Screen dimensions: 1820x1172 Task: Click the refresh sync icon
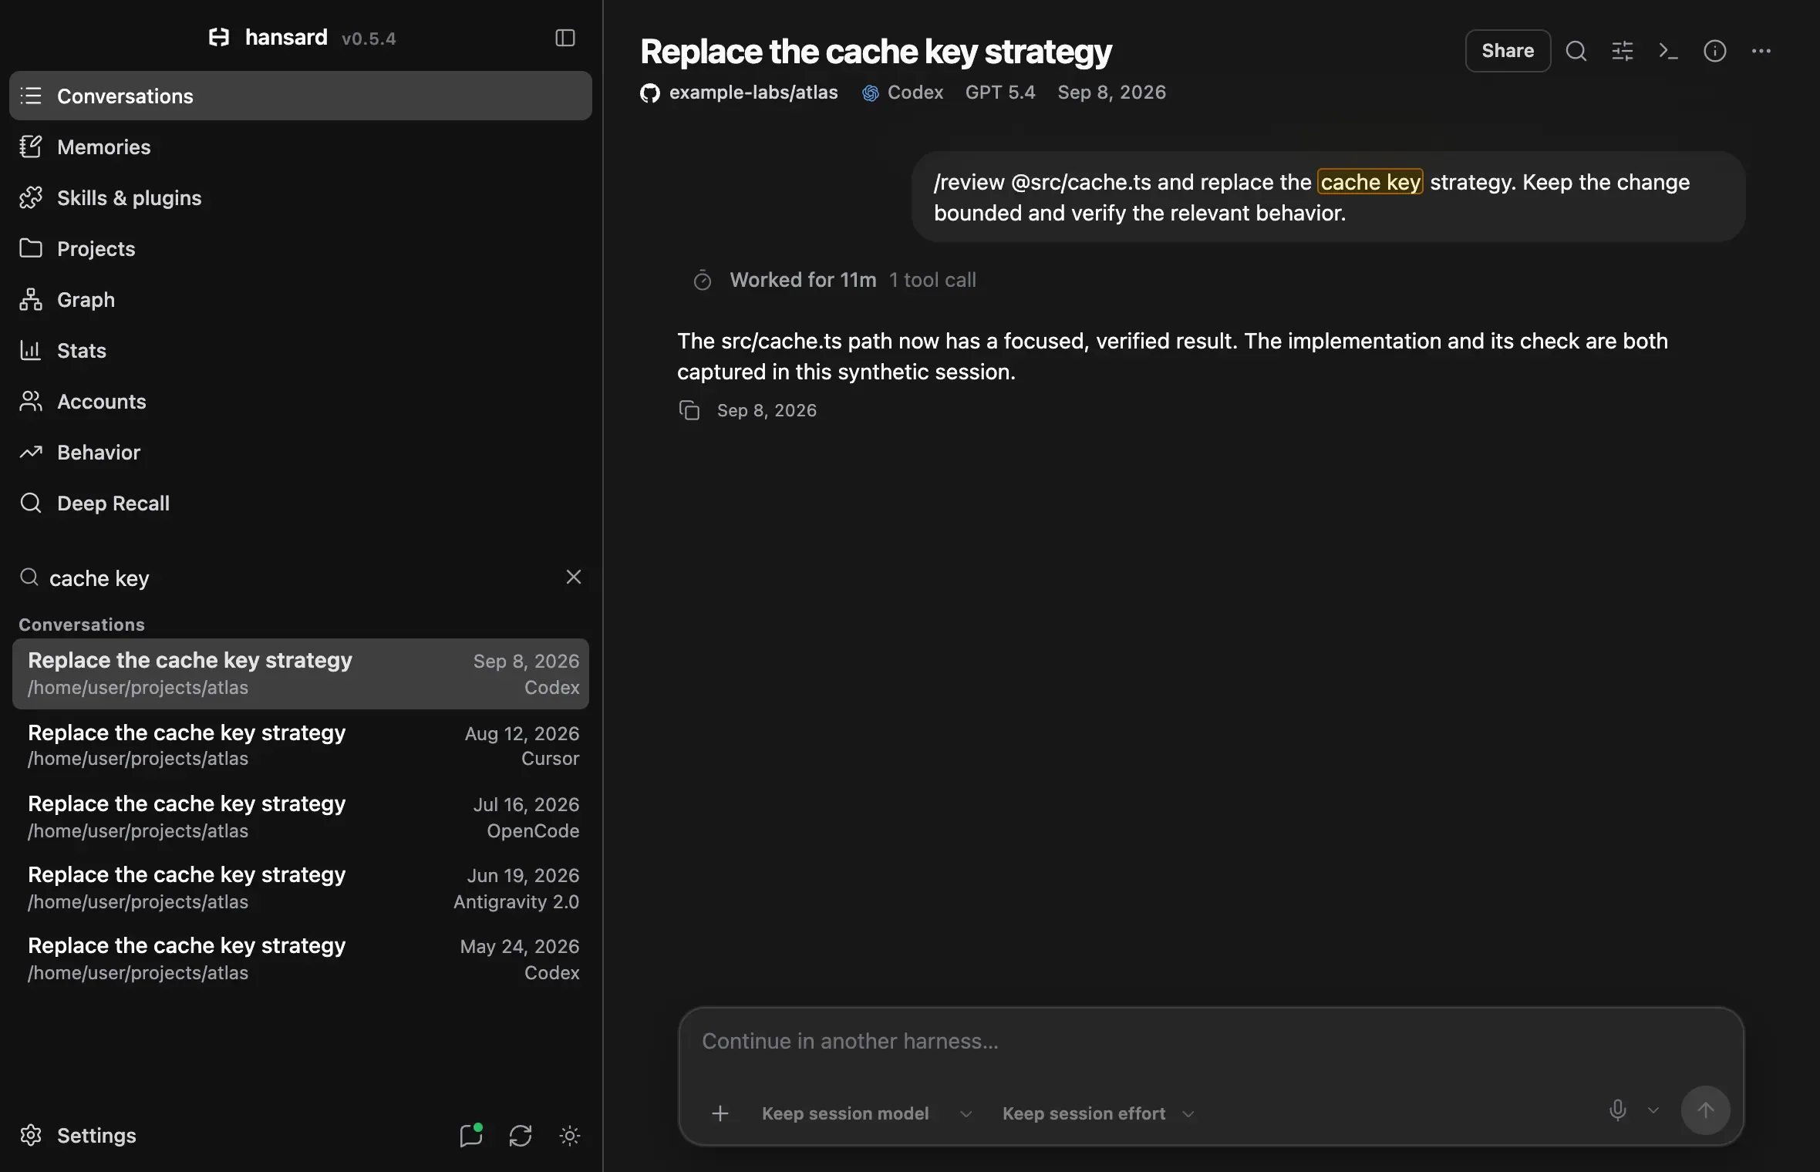(x=521, y=1135)
